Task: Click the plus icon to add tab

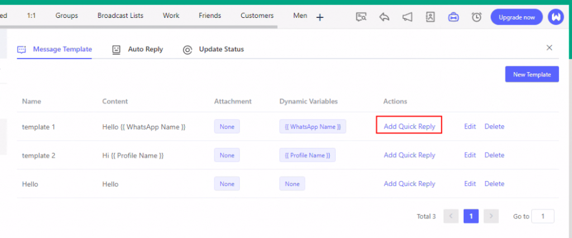Action: [320, 18]
